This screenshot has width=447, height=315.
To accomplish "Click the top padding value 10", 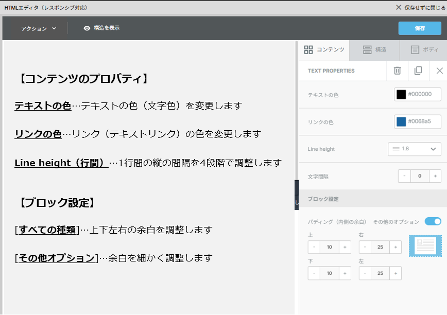I will point(330,247).
